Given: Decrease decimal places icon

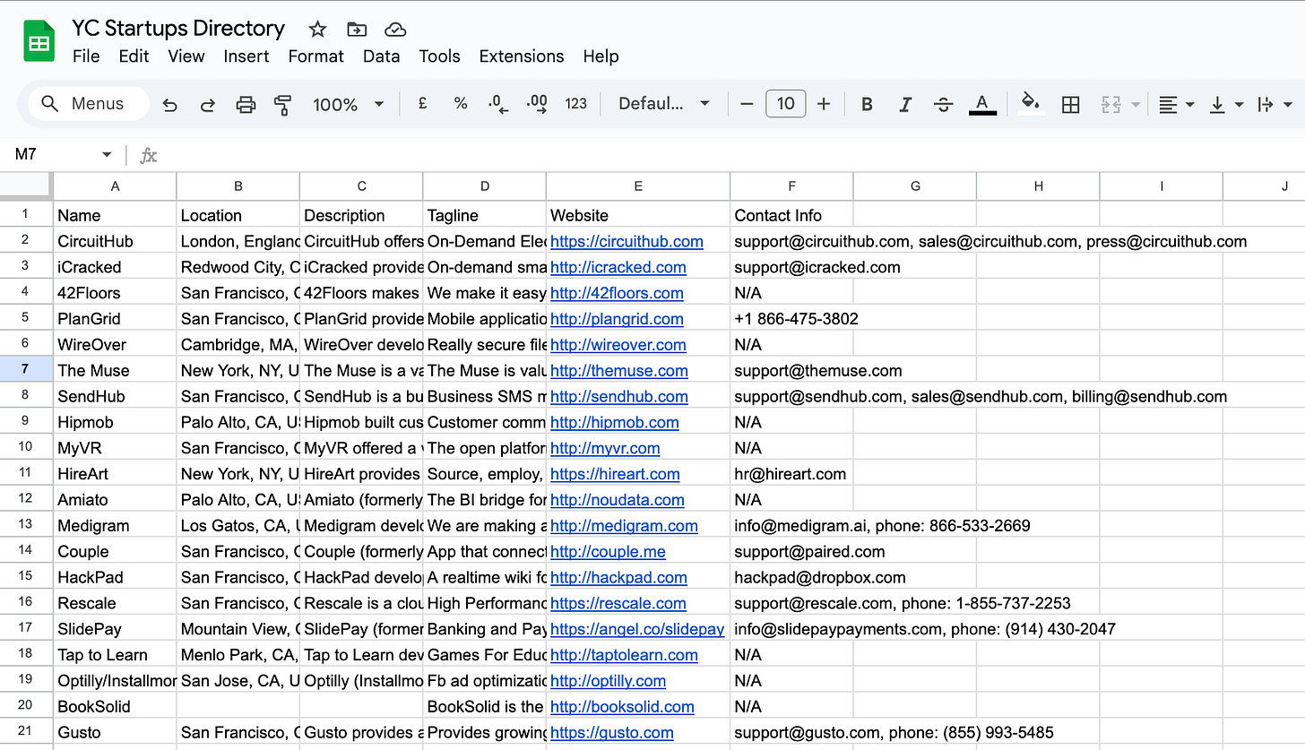Looking at the screenshot, I should pyautogui.click(x=498, y=104).
